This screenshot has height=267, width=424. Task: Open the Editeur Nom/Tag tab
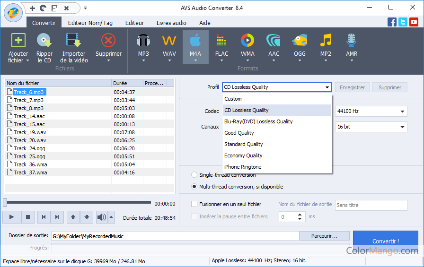point(90,23)
